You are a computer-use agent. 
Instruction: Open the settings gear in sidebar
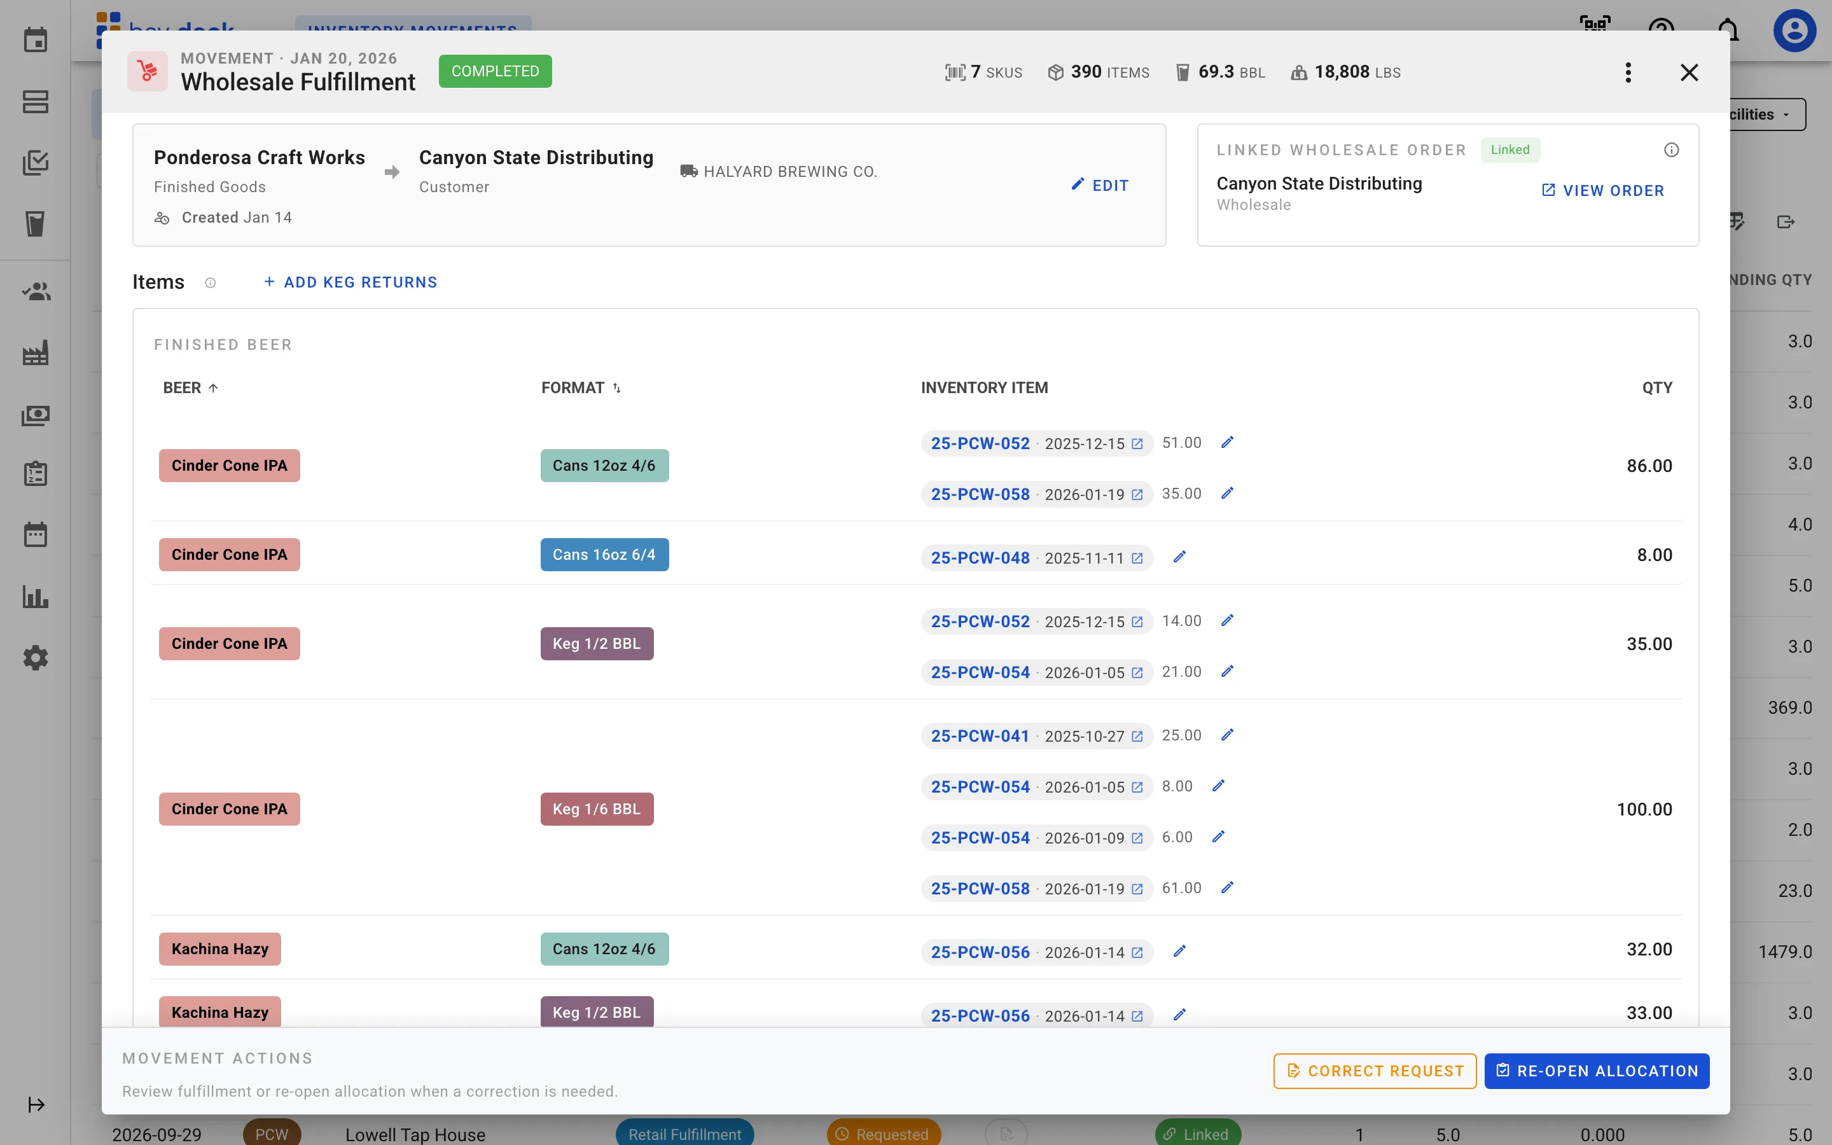click(35, 658)
